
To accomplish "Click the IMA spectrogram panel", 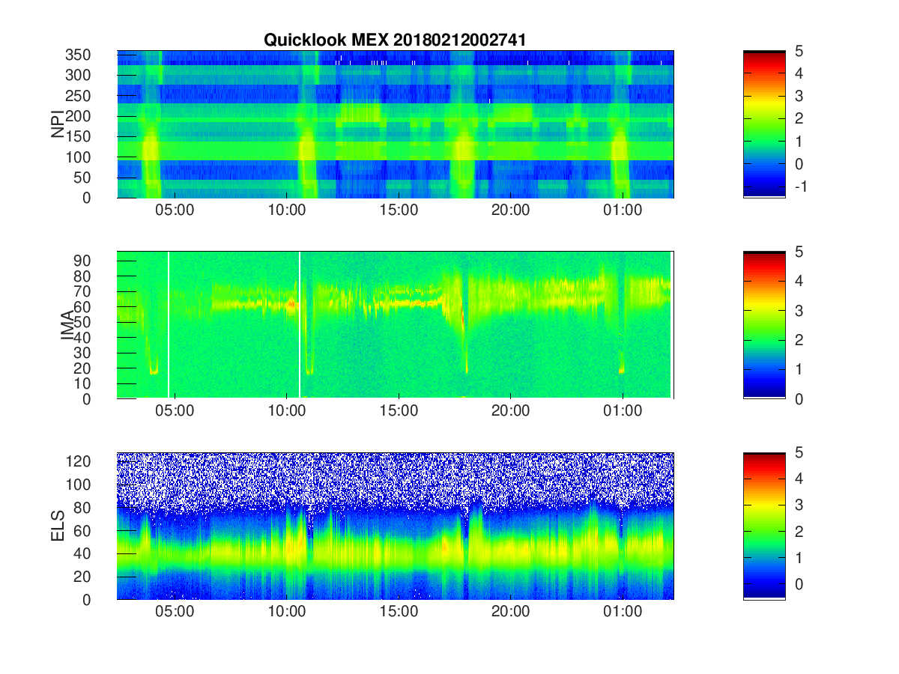I will coord(396,325).
